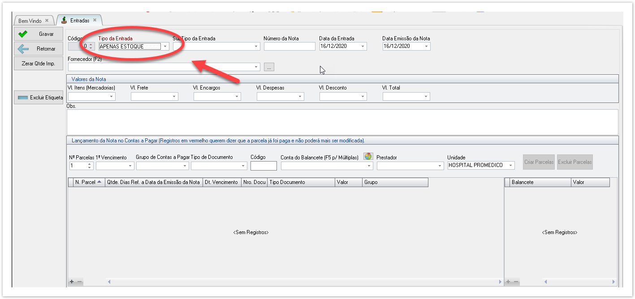Open the Tipo da Entrada dropdown
635x299 pixels.
(x=165, y=46)
